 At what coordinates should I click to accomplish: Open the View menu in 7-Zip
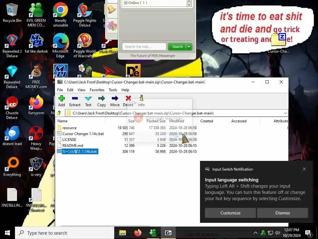coord(81,90)
